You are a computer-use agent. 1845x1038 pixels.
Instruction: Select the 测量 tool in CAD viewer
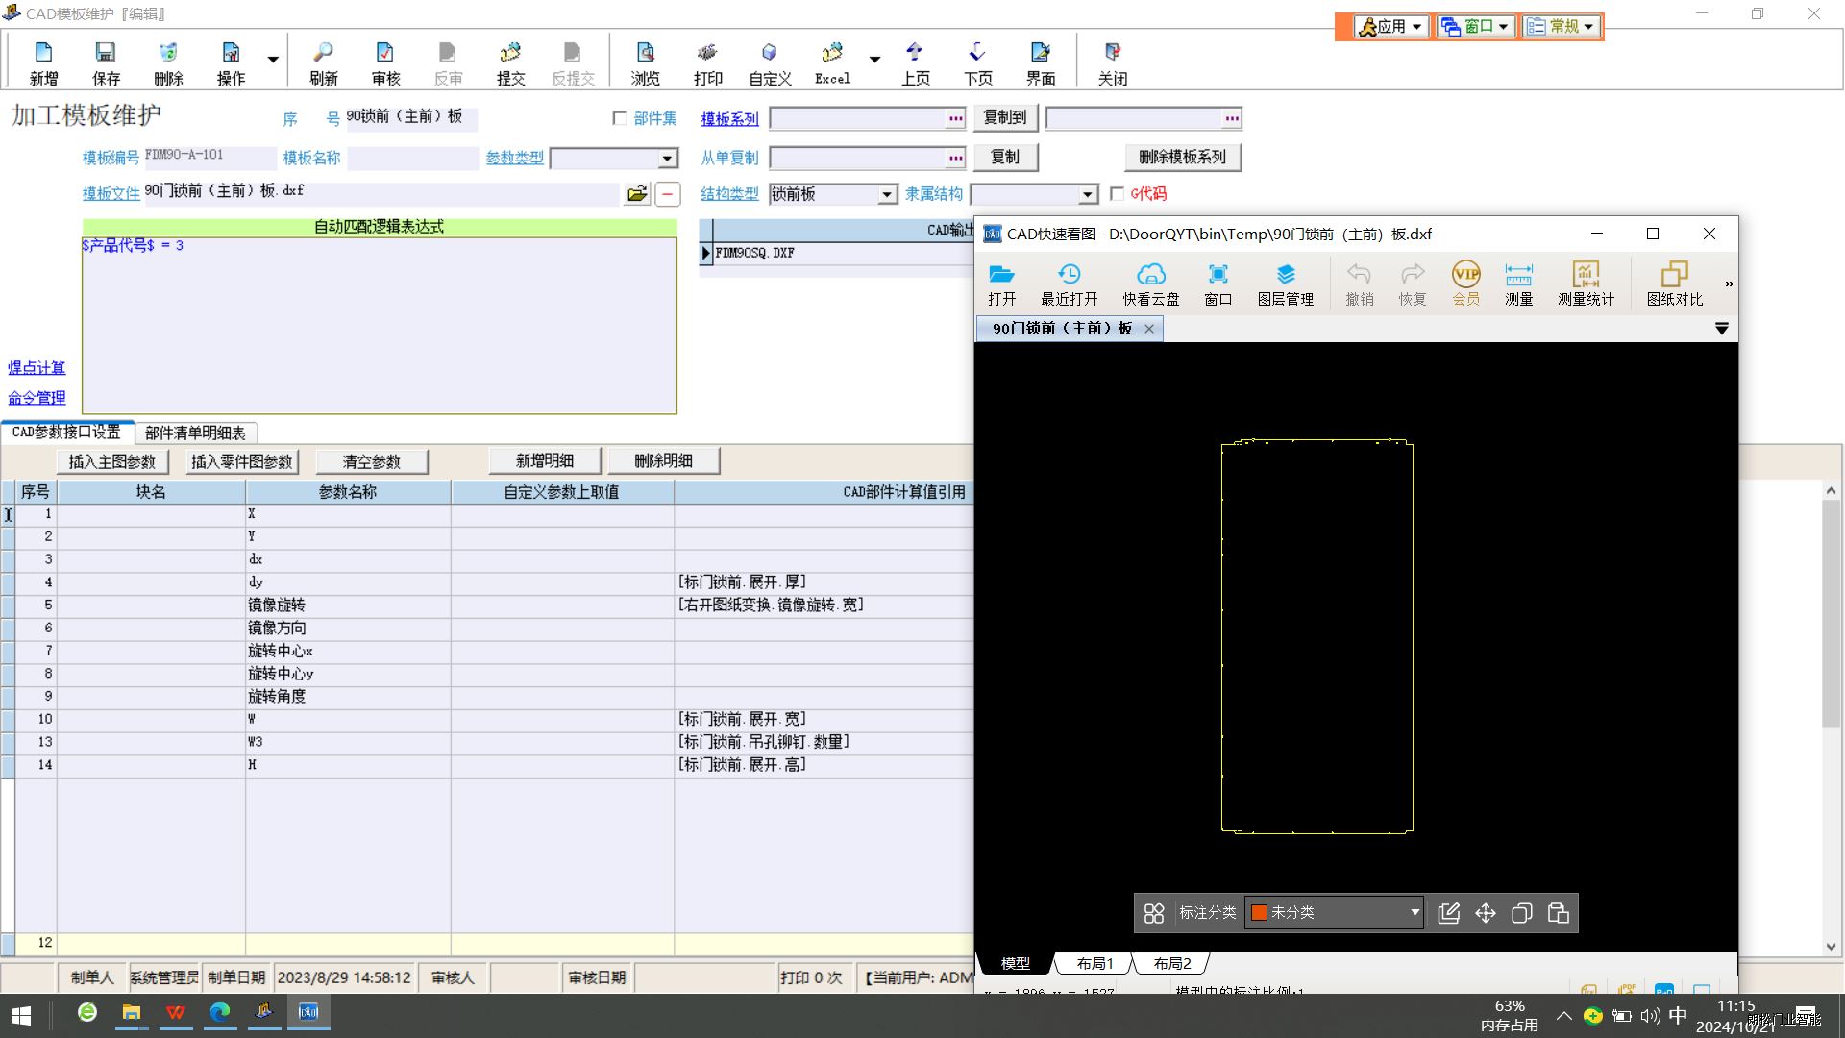pos(1518,284)
